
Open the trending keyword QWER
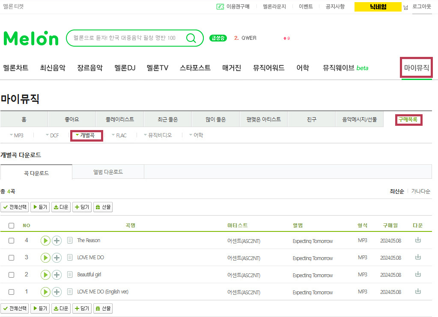(x=249, y=38)
